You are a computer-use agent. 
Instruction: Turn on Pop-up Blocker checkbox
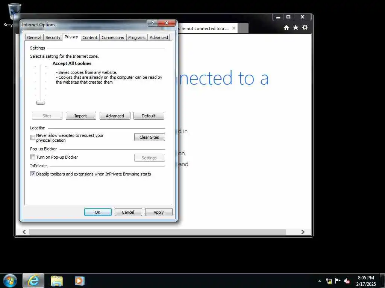[33, 157]
